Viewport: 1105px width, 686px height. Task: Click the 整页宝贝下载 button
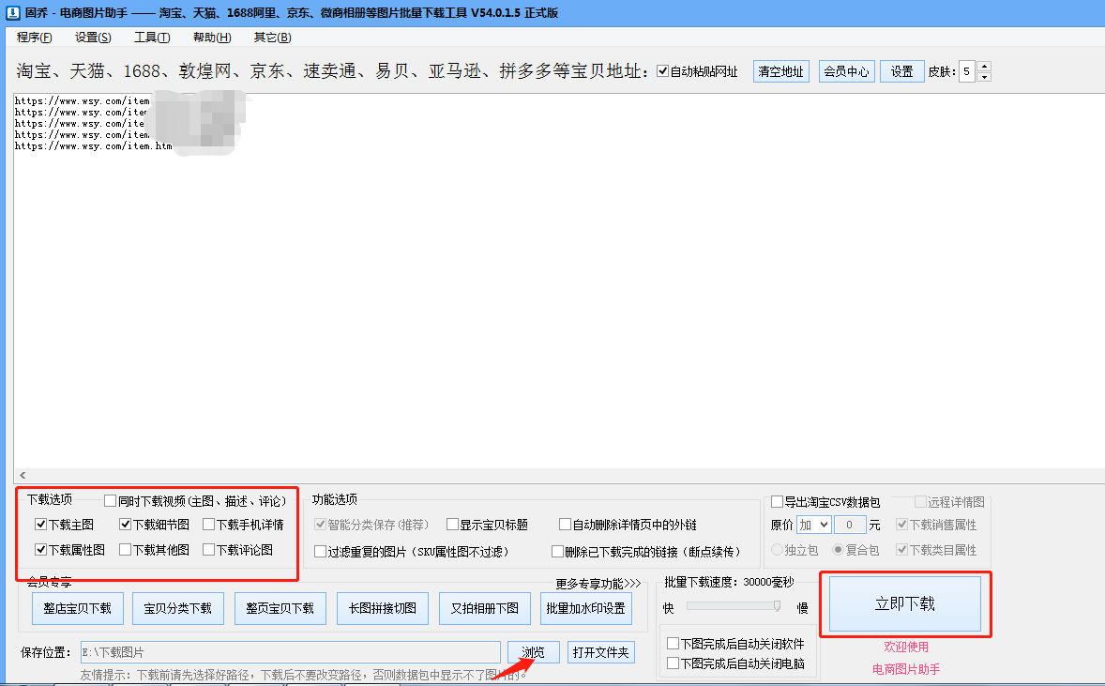[x=280, y=608]
